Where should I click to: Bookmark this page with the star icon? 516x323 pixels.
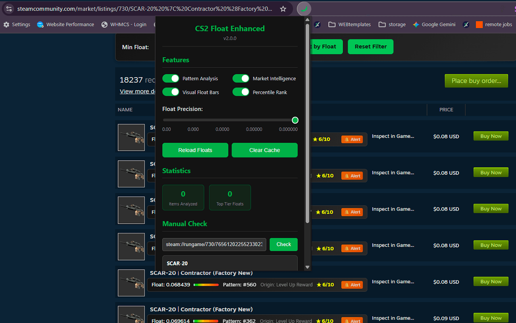click(x=283, y=9)
